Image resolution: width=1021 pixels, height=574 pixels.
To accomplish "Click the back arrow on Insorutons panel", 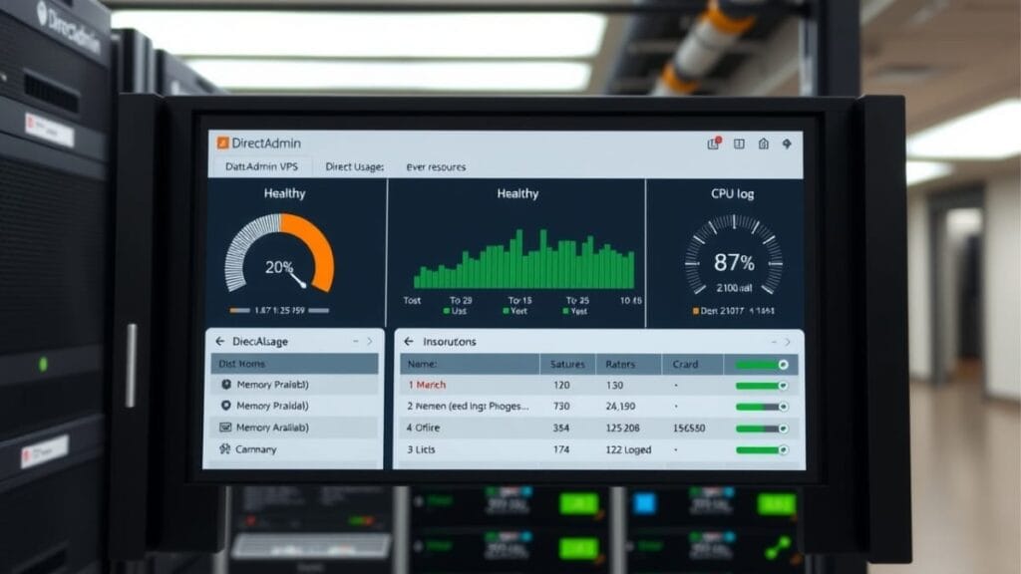I will [x=408, y=341].
